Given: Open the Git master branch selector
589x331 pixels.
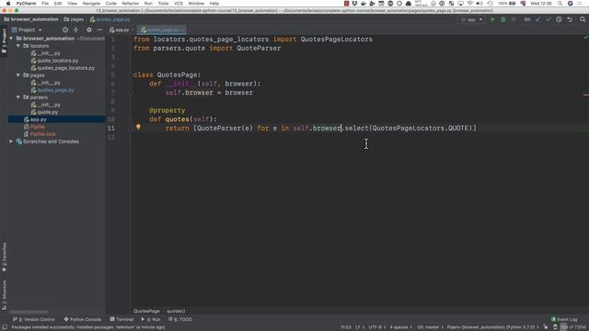Looking at the screenshot, I should (431, 327).
